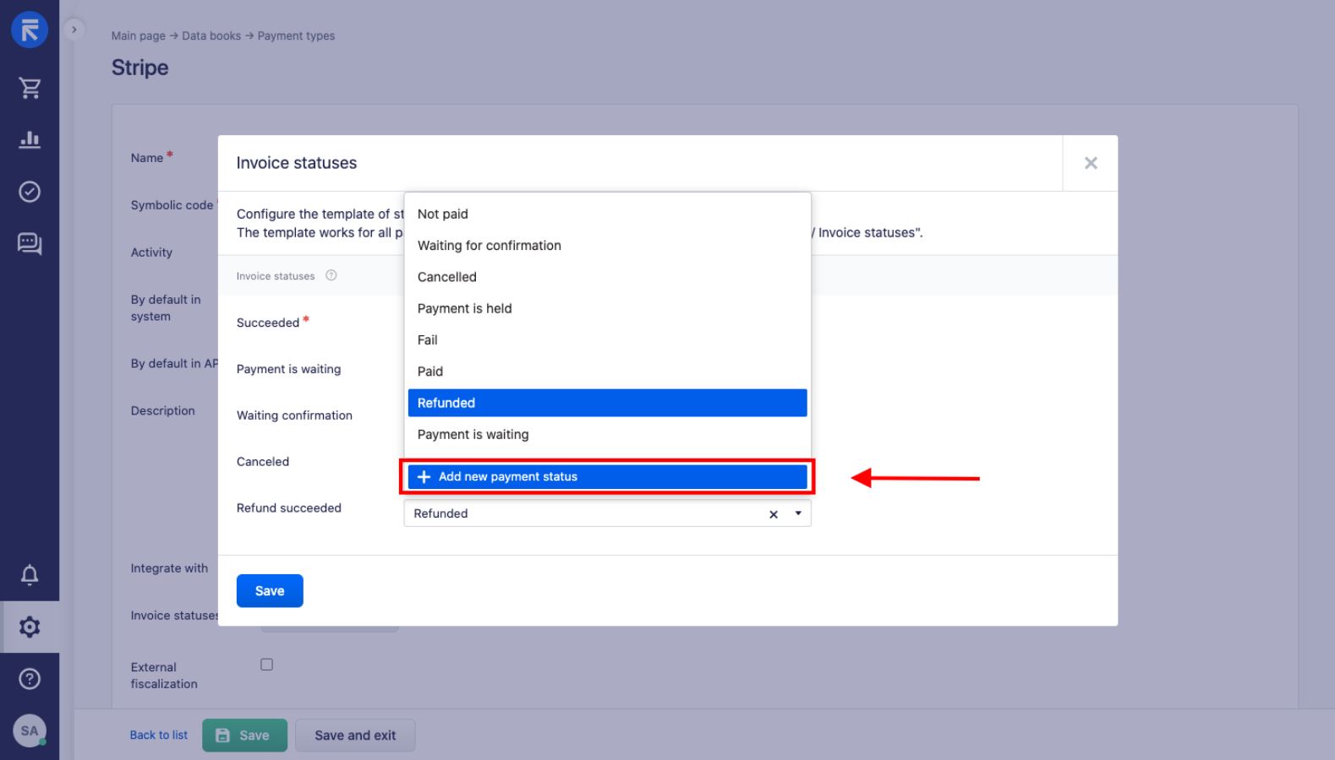
Task: Go to 'Data books' breadcrumb
Action: point(211,35)
